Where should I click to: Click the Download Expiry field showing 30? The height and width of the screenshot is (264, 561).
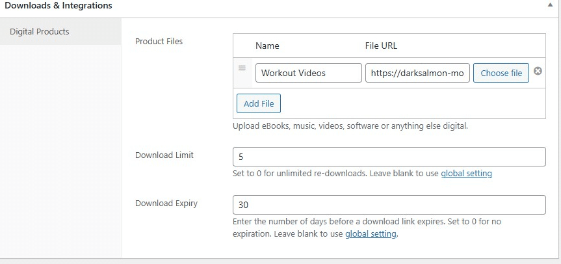(x=388, y=205)
